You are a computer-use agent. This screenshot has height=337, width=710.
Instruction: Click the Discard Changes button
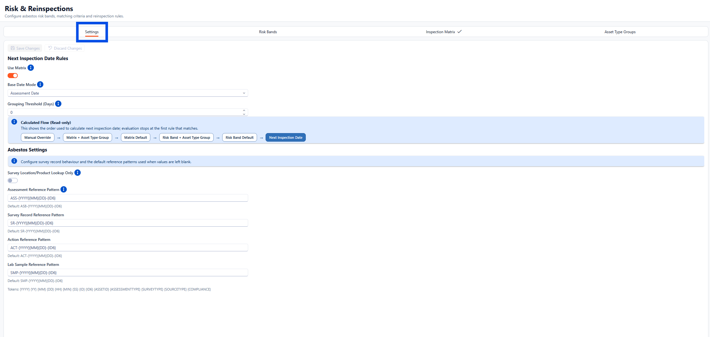pos(65,48)
